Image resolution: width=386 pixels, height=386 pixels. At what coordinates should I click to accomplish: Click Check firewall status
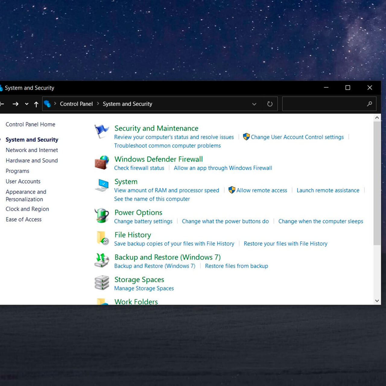(139, 168)
